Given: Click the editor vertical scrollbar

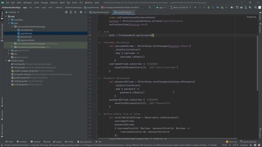Looking at the screenshot, I should point(257,63).
